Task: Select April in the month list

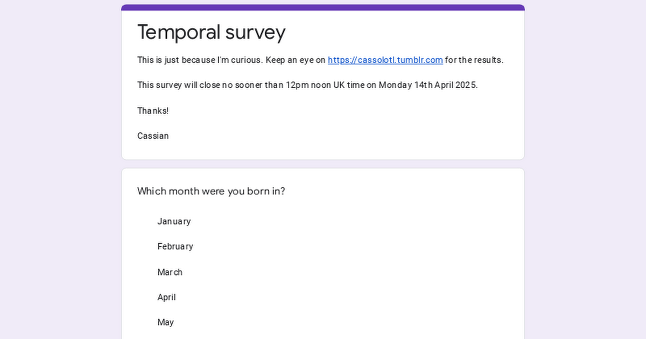Action: pos(166,297)
